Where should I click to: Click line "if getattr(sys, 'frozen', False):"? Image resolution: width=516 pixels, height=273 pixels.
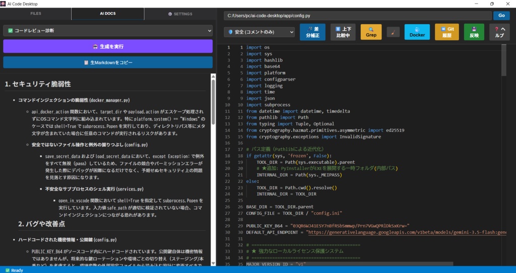point(289,156)
